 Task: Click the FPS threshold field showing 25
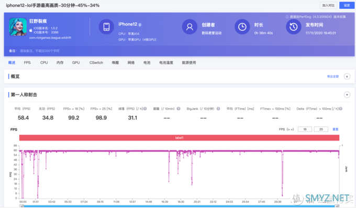321,129
